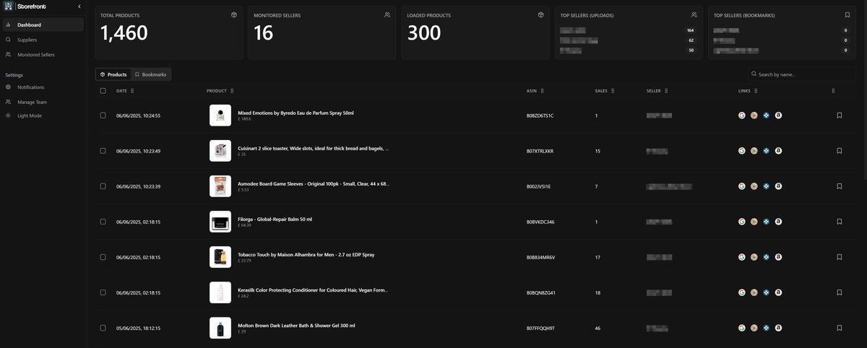Click orange link icon in Kerasilk Conditioner row
Viewport: 867px width, 348px height.
754,292
